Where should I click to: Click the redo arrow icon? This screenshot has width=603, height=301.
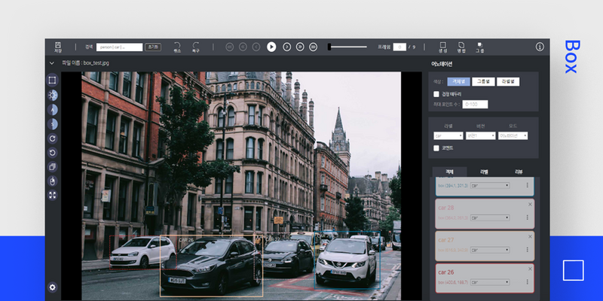click(x=196, y=47)
